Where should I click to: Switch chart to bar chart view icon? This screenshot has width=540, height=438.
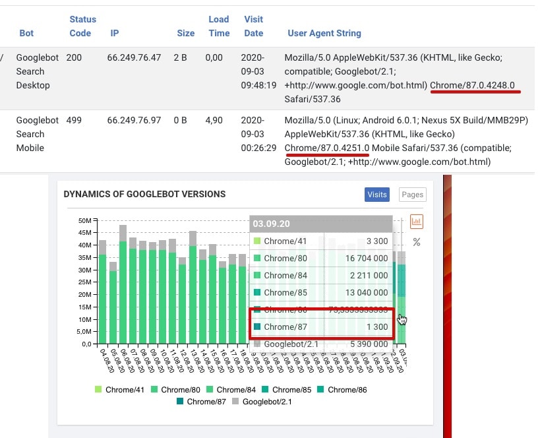[417, 221]
